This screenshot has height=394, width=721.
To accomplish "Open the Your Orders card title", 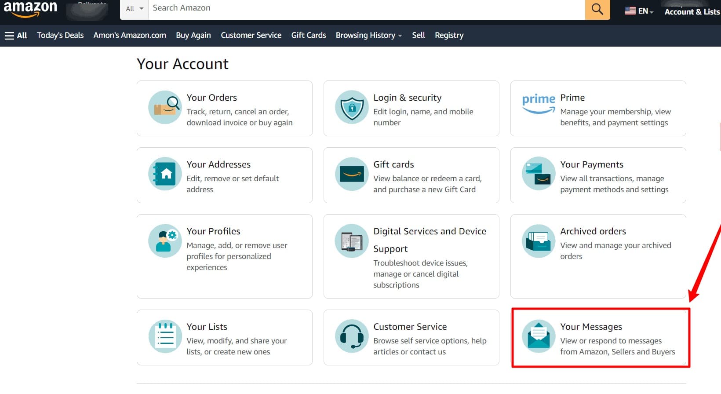I will (211, 98).
